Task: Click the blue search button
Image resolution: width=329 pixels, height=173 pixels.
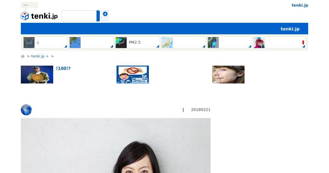Action: (x=98, y=16)
